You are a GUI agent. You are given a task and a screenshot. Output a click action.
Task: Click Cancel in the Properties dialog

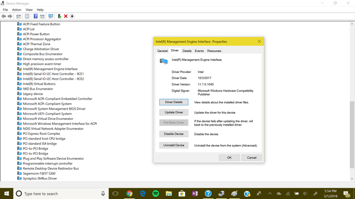click(252, 157)
